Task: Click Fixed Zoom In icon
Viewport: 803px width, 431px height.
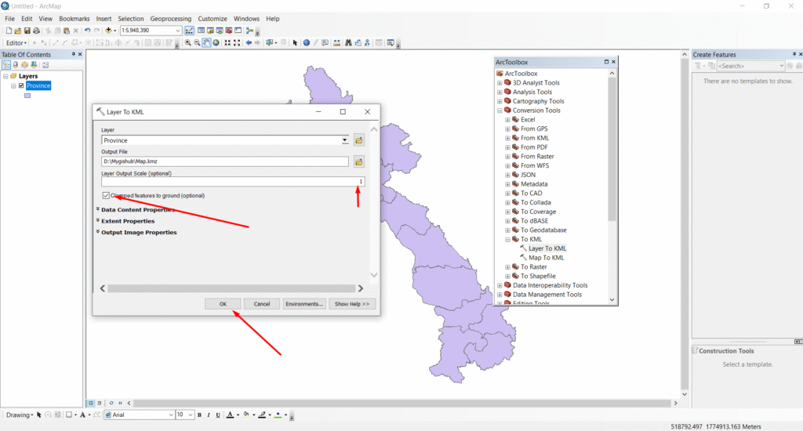Action: click(x=227, y=42)
